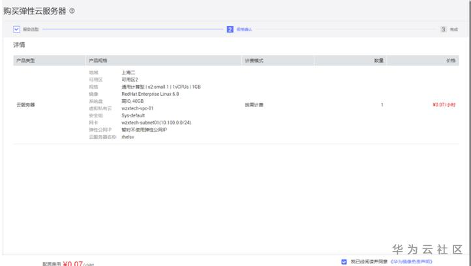Click the NIC value wzxtech-subnet01(10.100.0.0/24)

(156, 123)
